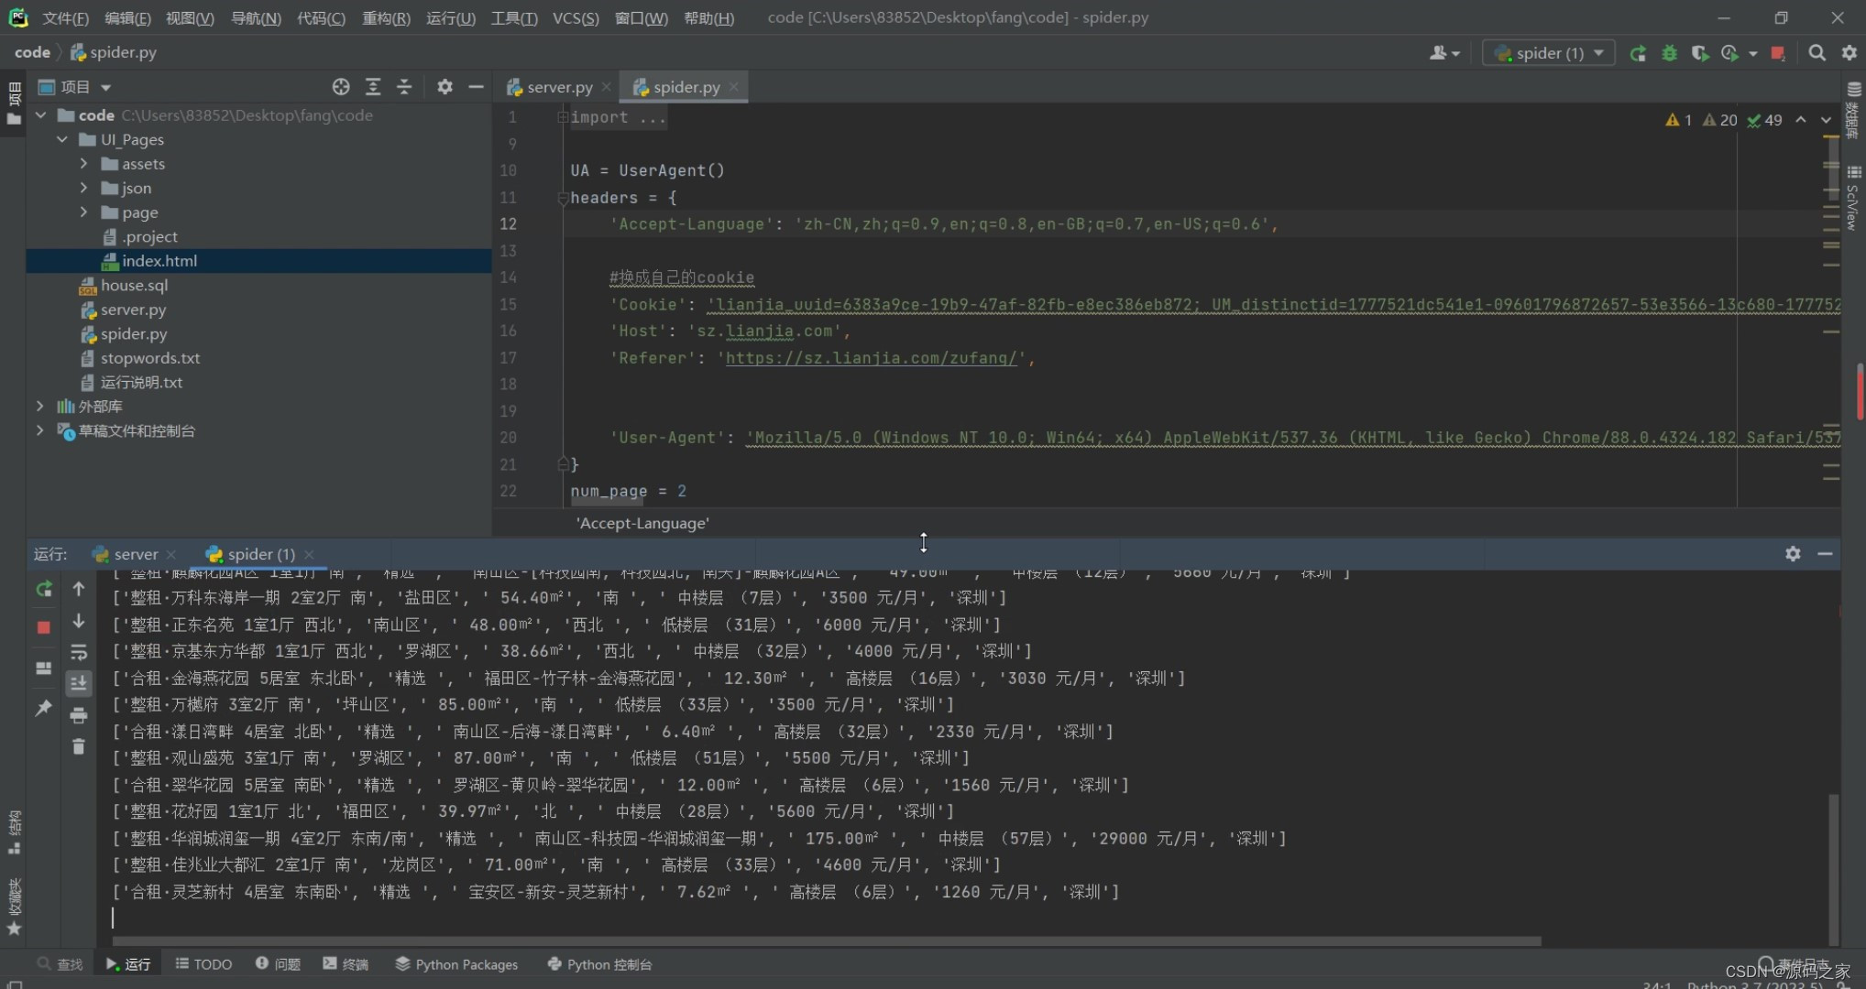
Task: Expand scratch files and consoles node
Action: (40, 430)
